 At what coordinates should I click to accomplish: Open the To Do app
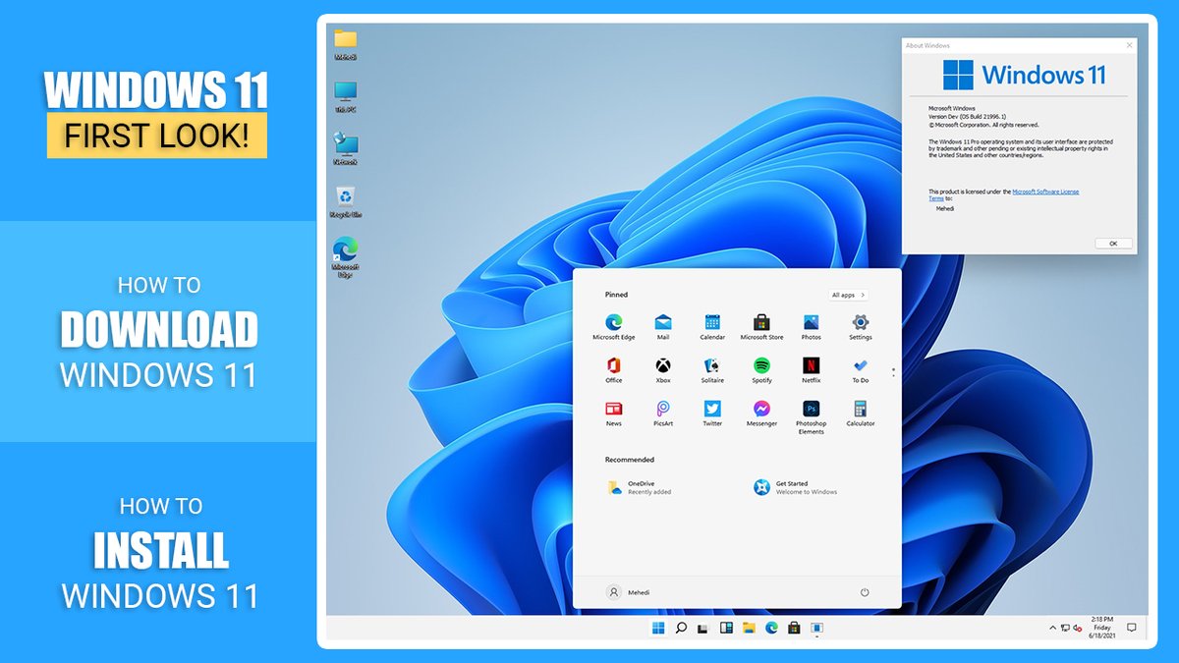tap(861, 369)
